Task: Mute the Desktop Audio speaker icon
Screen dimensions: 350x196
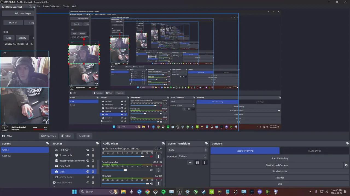Action: pos(152,170)
